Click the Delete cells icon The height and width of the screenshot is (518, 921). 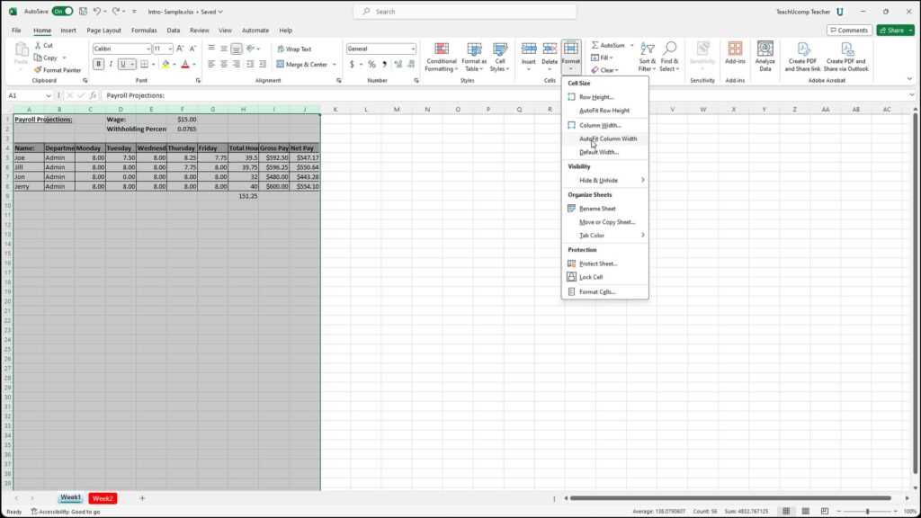click(550, 49)
